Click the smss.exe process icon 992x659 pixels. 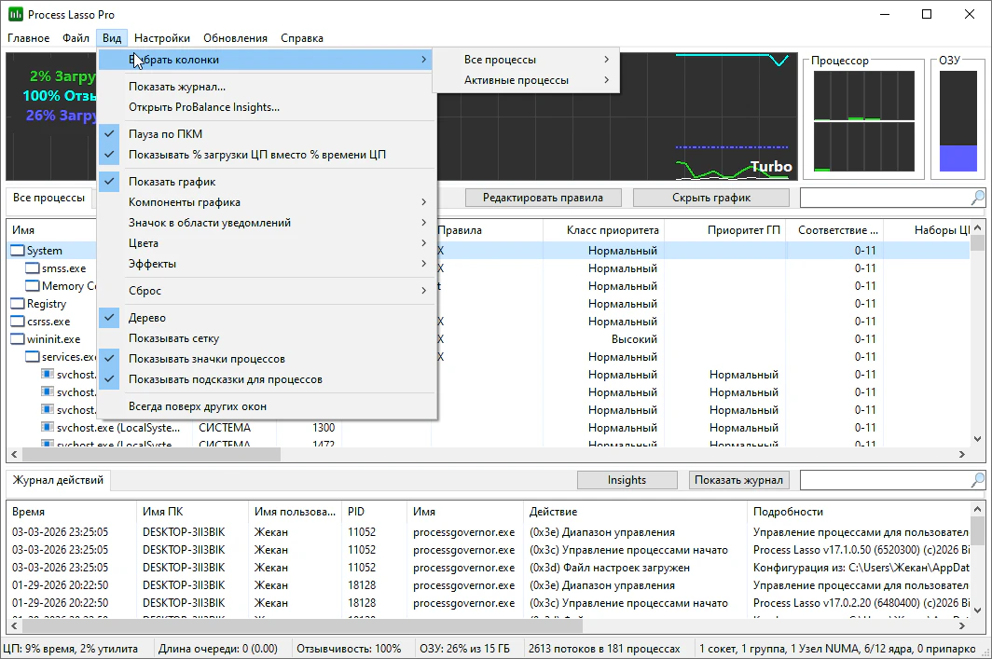(x=33, y=268)
